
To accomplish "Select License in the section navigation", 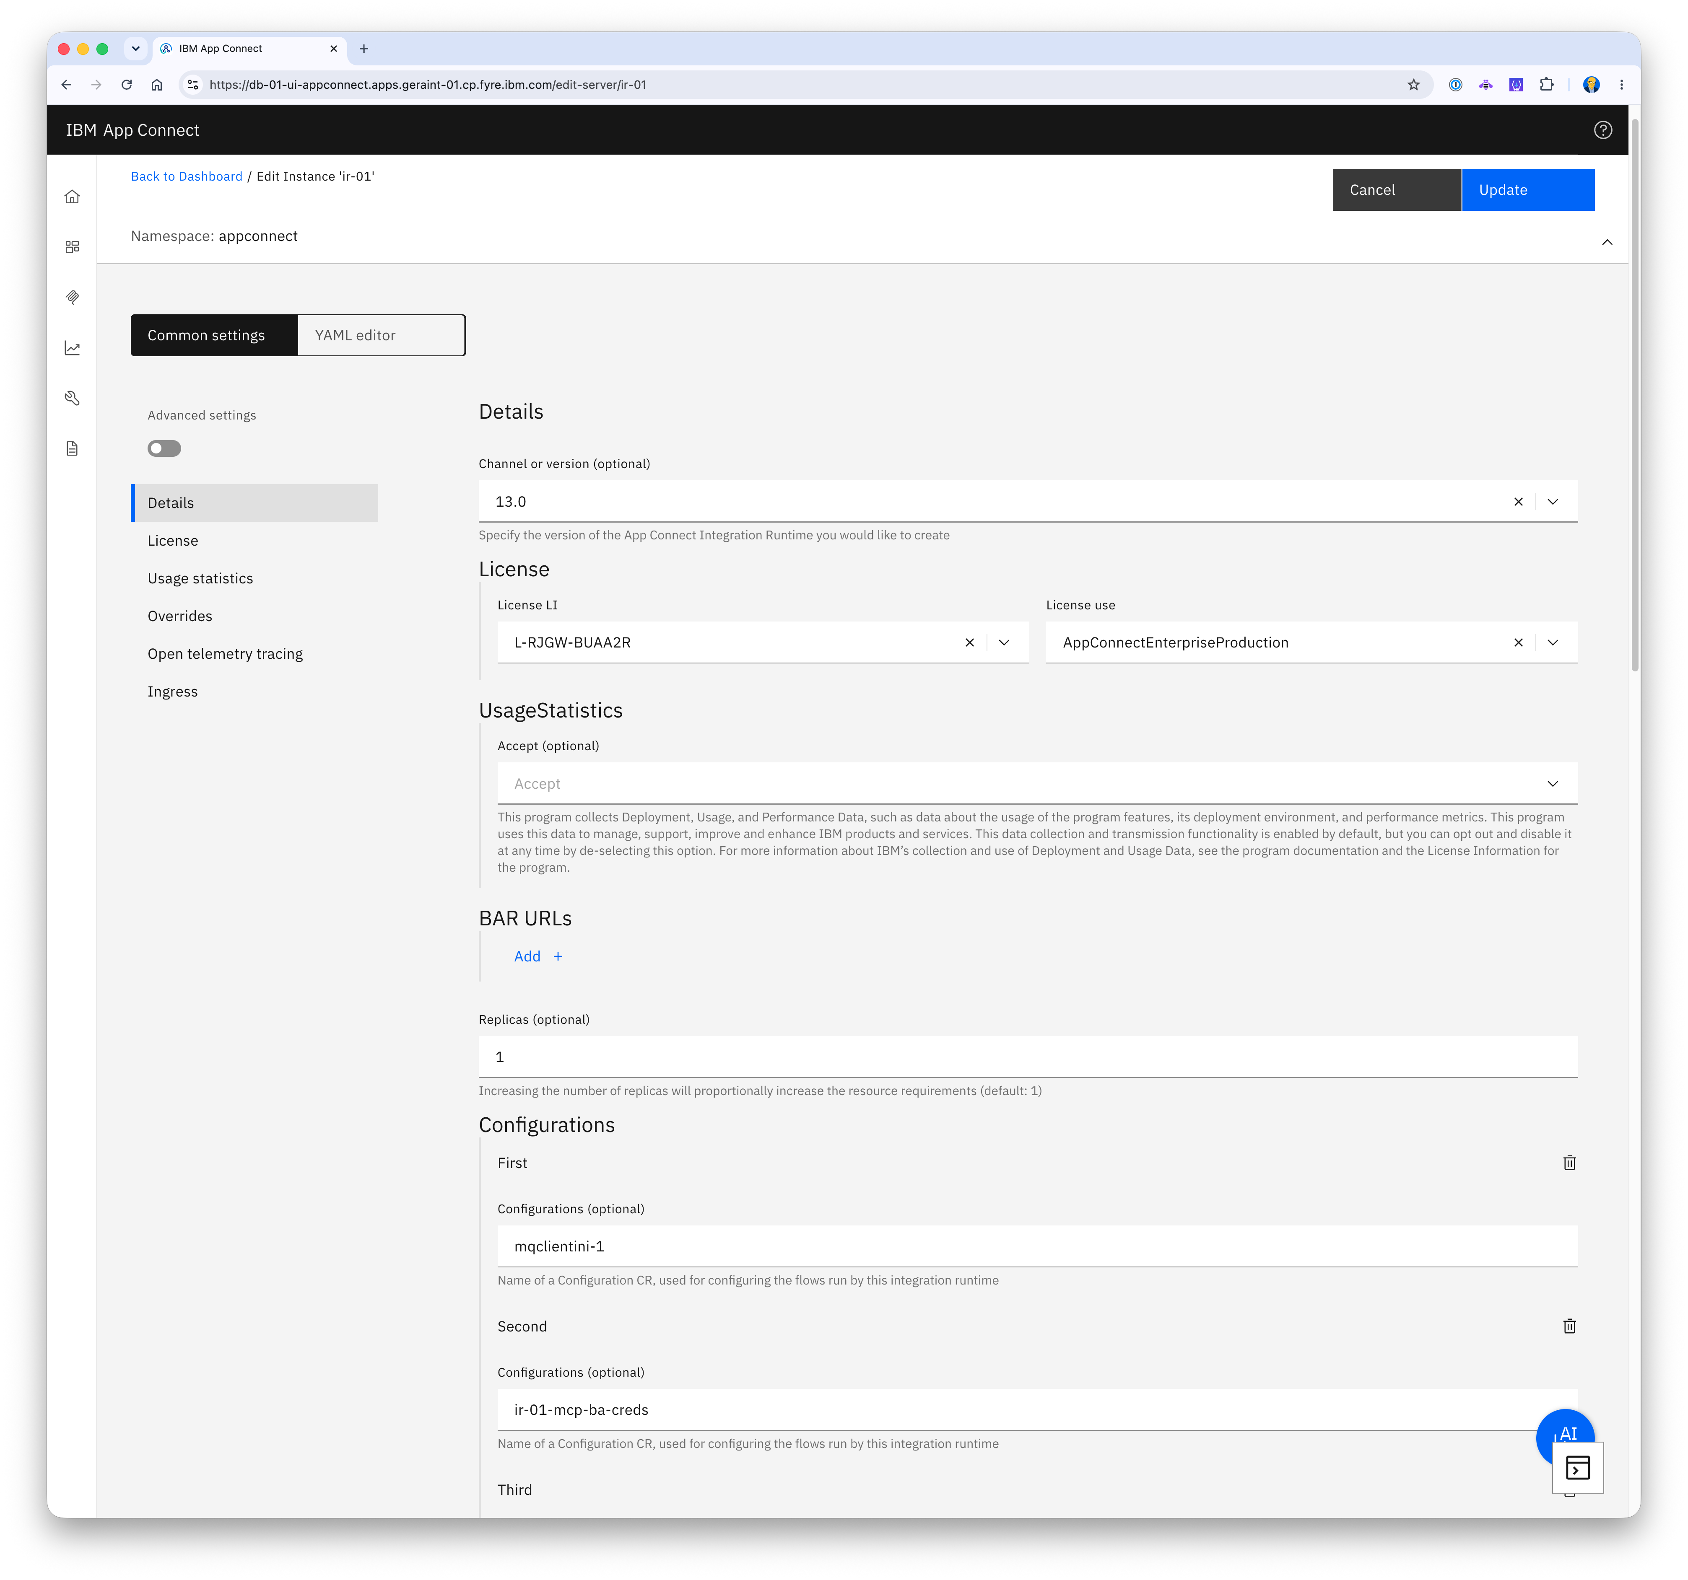I will click(x=255, y=541).
